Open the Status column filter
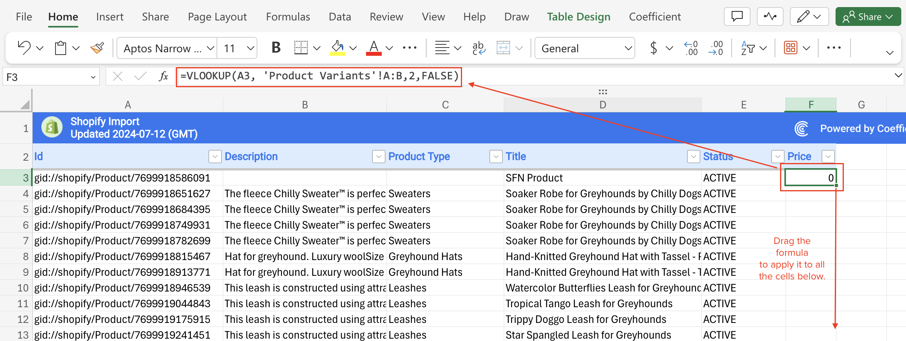 point(778,156)
